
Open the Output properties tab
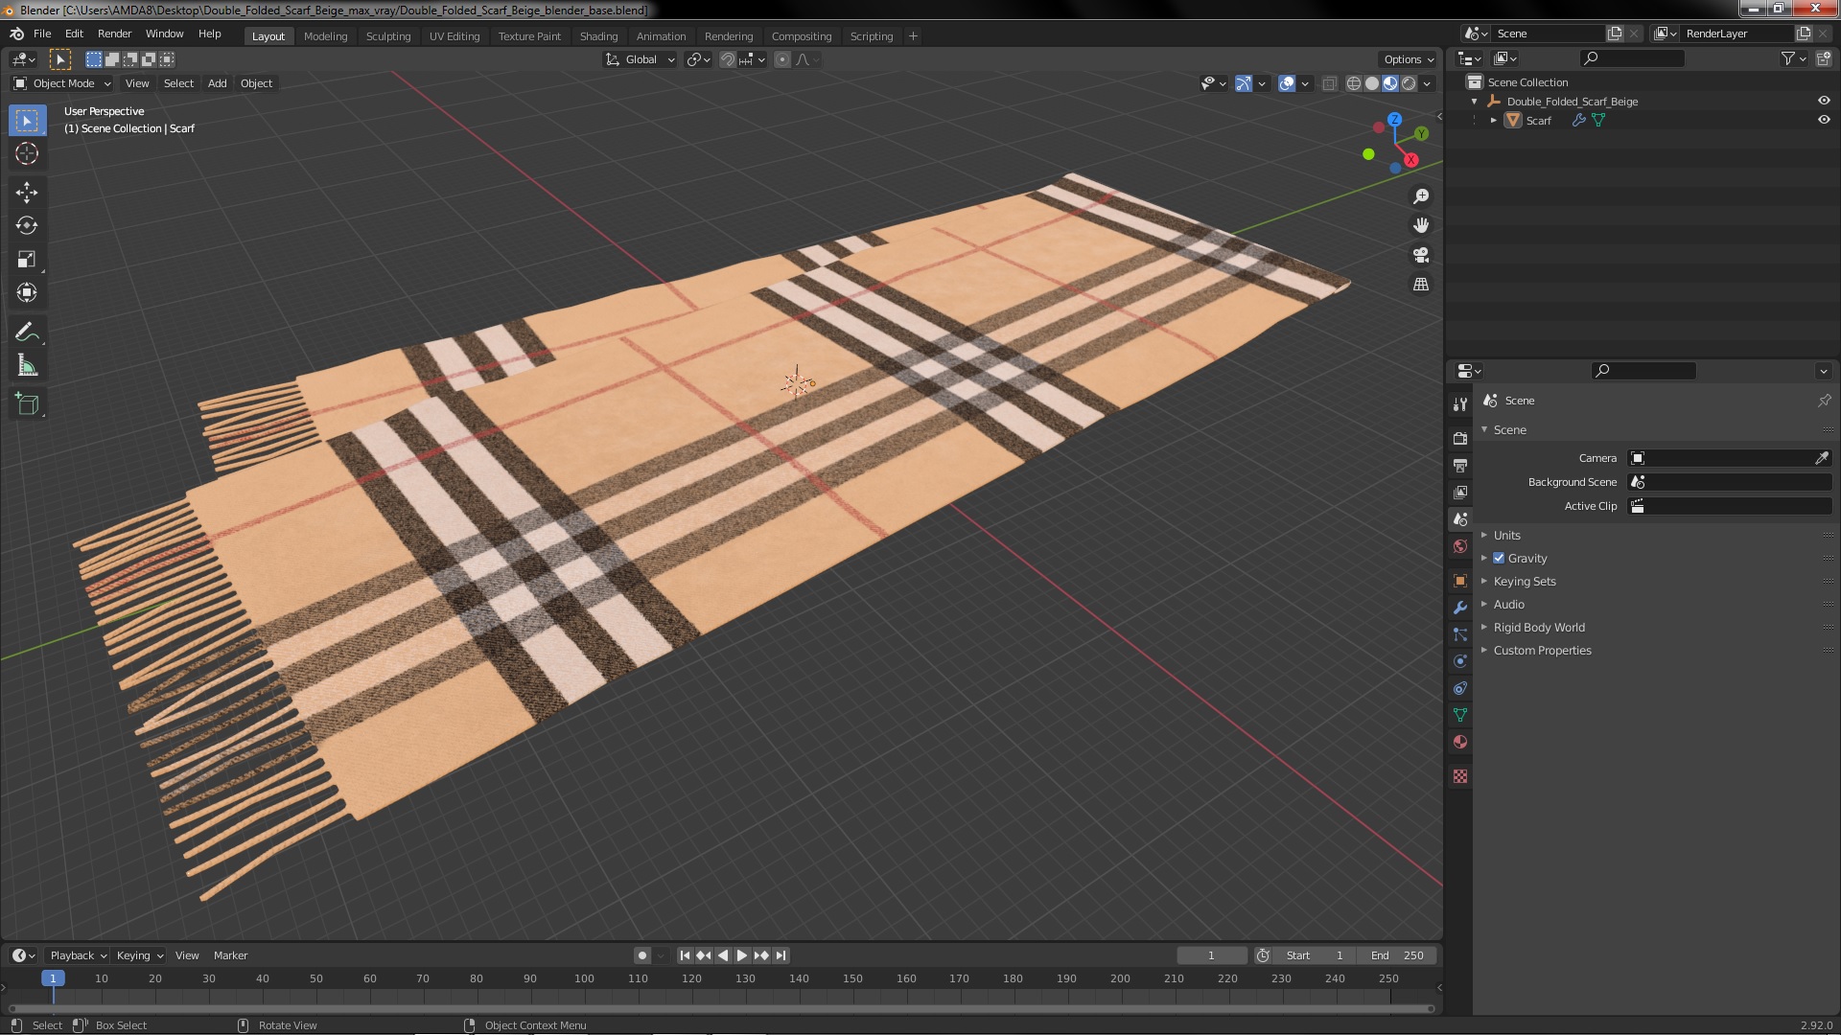[1459, 465]
